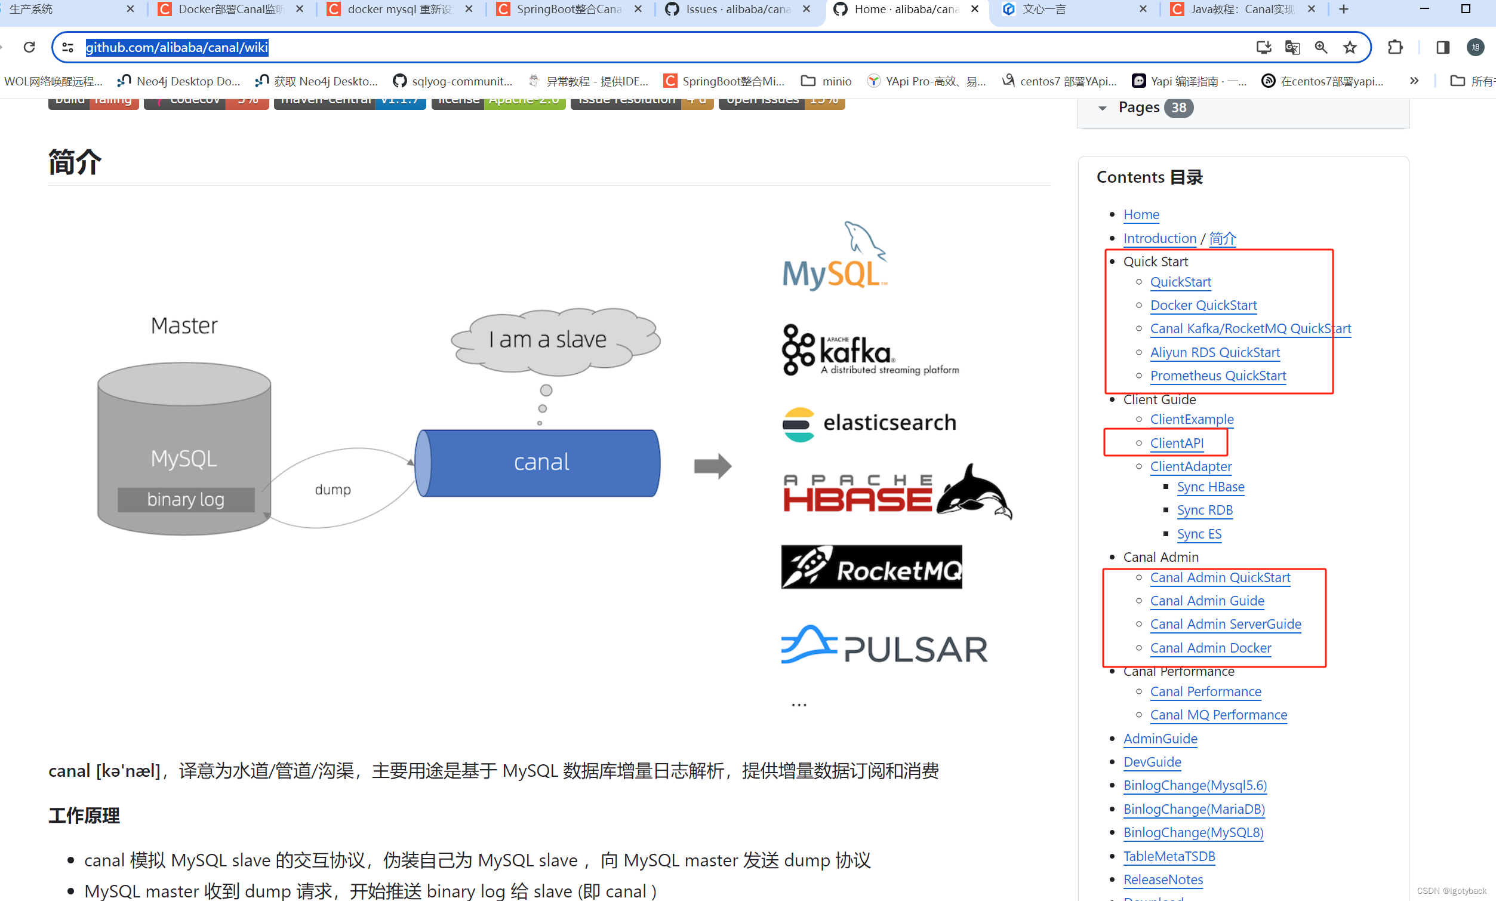Open the AdminGuide link

click(1161, 738)
